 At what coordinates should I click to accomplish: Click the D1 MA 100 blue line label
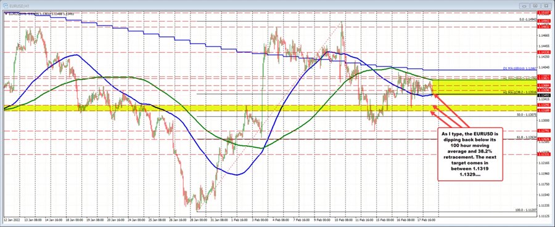[x=520, y=68]
